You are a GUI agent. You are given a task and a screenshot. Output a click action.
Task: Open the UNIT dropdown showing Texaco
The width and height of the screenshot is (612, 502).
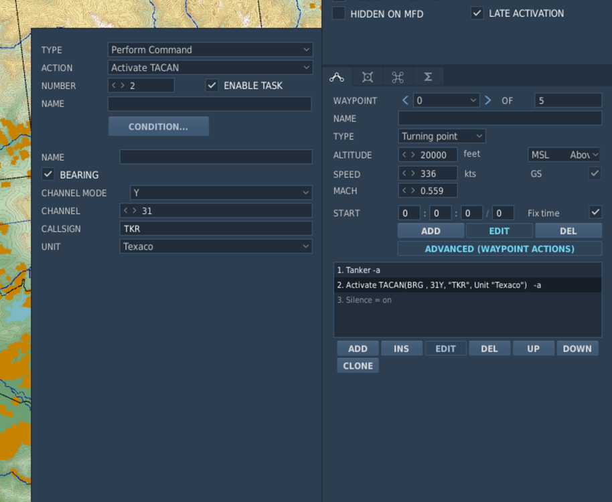[216, 246]
